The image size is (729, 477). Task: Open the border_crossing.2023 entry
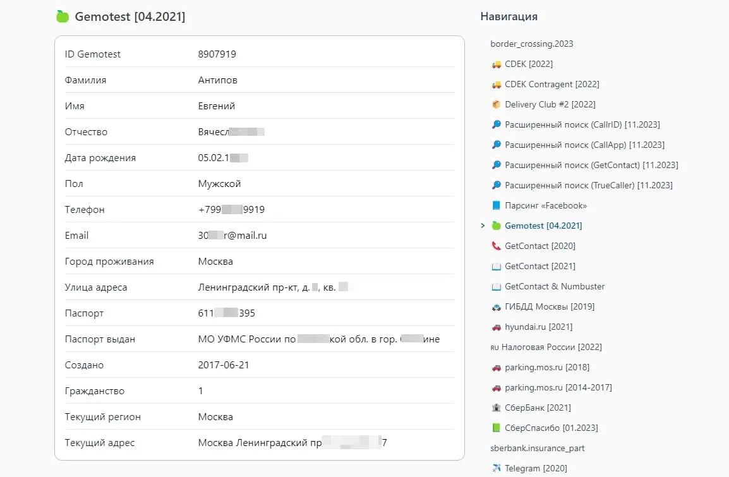(x=532, y=44)
